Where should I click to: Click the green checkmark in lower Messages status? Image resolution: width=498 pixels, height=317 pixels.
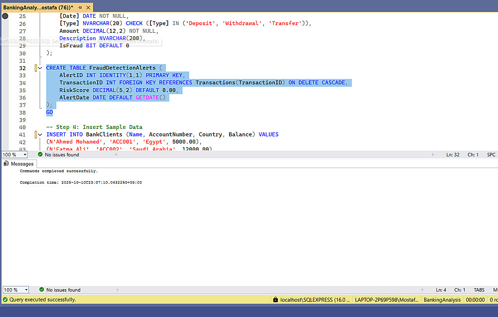(x=41, y=290)
